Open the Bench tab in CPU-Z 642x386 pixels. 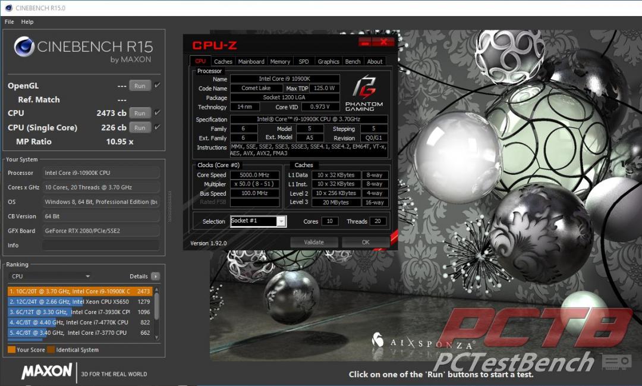coord(353,61)
